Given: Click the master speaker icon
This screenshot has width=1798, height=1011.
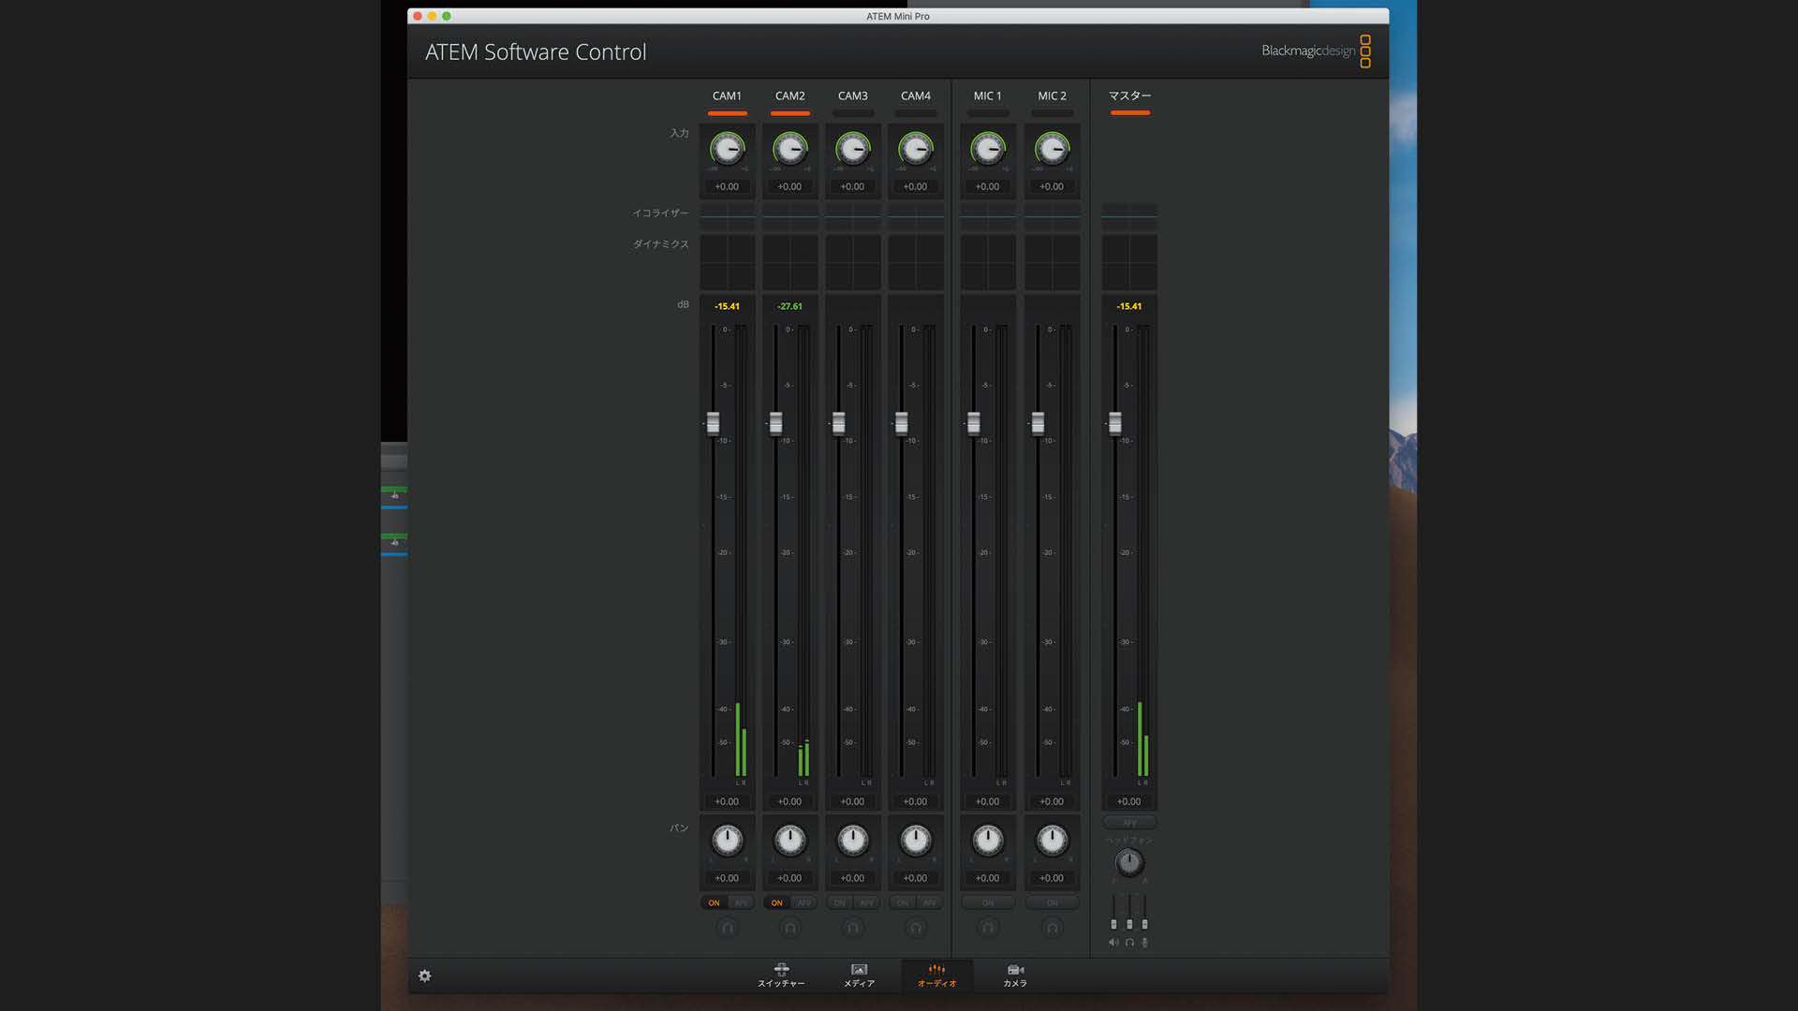Looking at the screenshot, I should pyautogui.click(x=1113, y=943).
